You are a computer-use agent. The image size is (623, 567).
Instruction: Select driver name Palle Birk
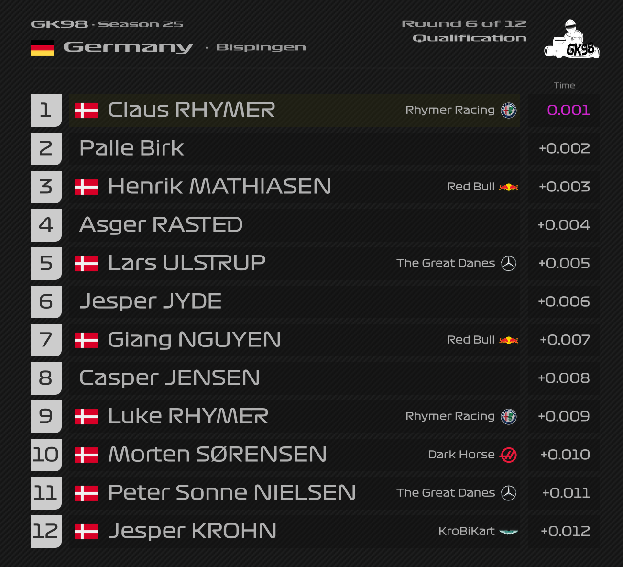131,148
